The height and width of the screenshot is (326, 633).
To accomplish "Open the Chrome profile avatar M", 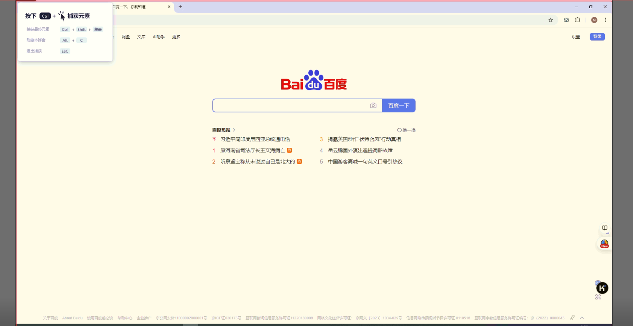I will click(x=594, y=20).
